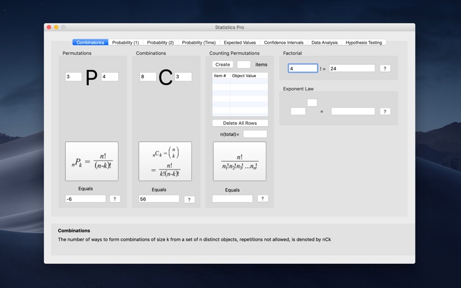This screenshot has height=288, width=461.
Task: Open Permutations help question mark button
Action: pyautogui.click(x=115, y=199)
